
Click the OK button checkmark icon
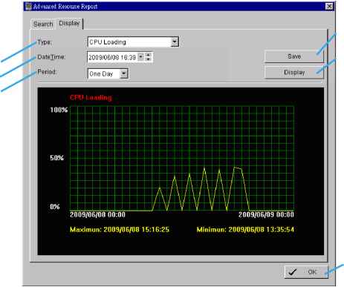click(x=293, y=272)
